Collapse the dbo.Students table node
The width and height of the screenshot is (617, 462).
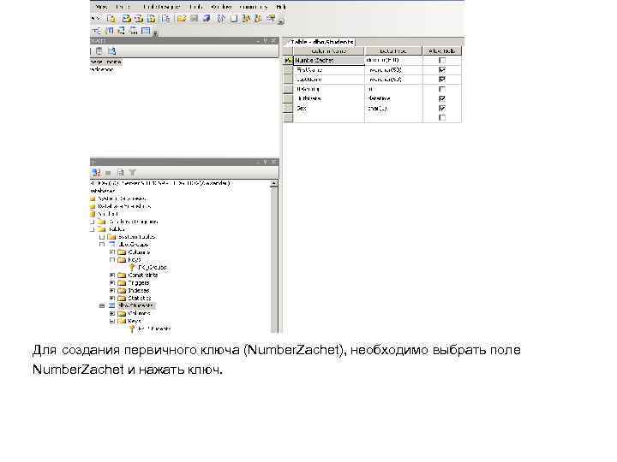tap(102, 305)
